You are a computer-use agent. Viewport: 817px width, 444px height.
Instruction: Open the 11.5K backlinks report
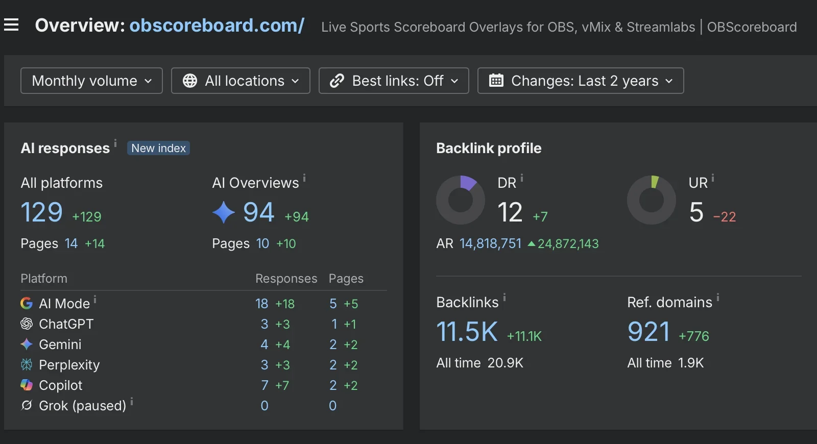467,332
